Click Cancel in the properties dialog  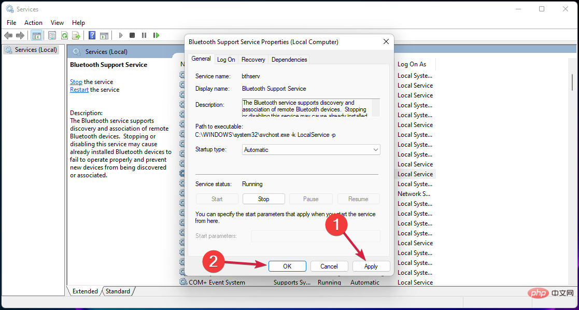tap(329, 266)
